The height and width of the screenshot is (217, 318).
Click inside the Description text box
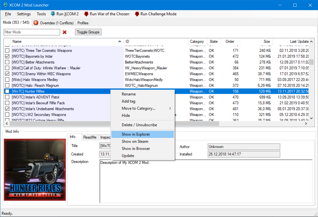[206, 181]
